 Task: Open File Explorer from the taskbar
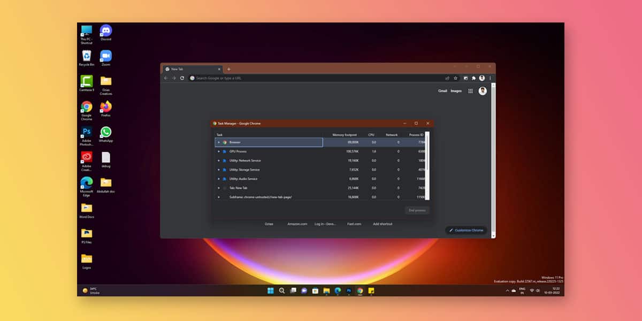tap(326, 291)
